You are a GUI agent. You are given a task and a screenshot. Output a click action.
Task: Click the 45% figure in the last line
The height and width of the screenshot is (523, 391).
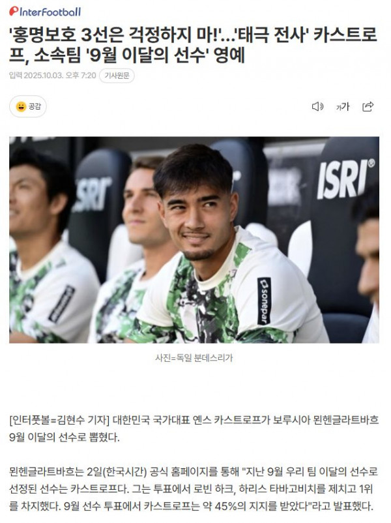pos(227,506)
